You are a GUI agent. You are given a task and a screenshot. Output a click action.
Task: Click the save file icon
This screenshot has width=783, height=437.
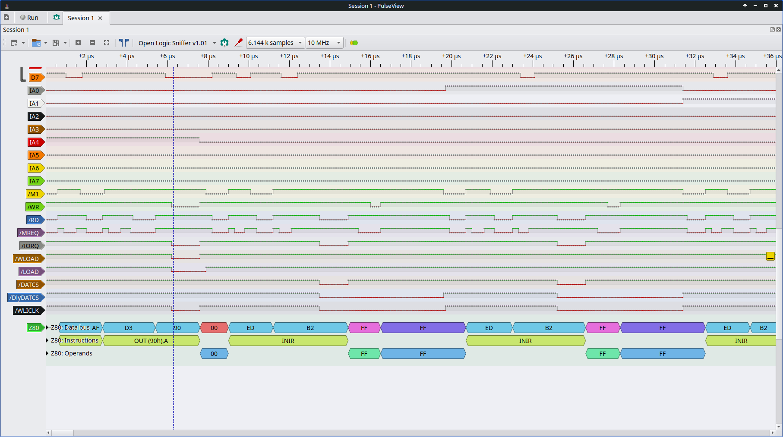click(56, 43)
